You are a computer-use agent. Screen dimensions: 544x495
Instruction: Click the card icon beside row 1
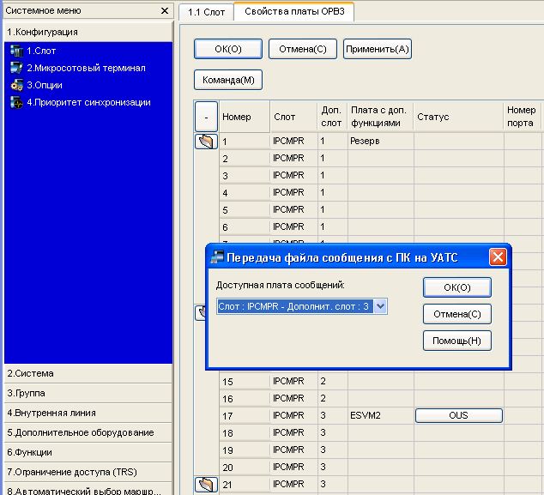click(x=207, y=142)
